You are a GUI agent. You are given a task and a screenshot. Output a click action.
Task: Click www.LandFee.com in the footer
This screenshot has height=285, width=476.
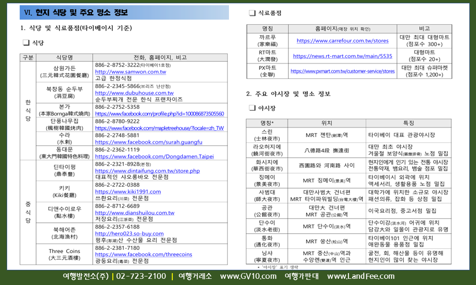367,276
